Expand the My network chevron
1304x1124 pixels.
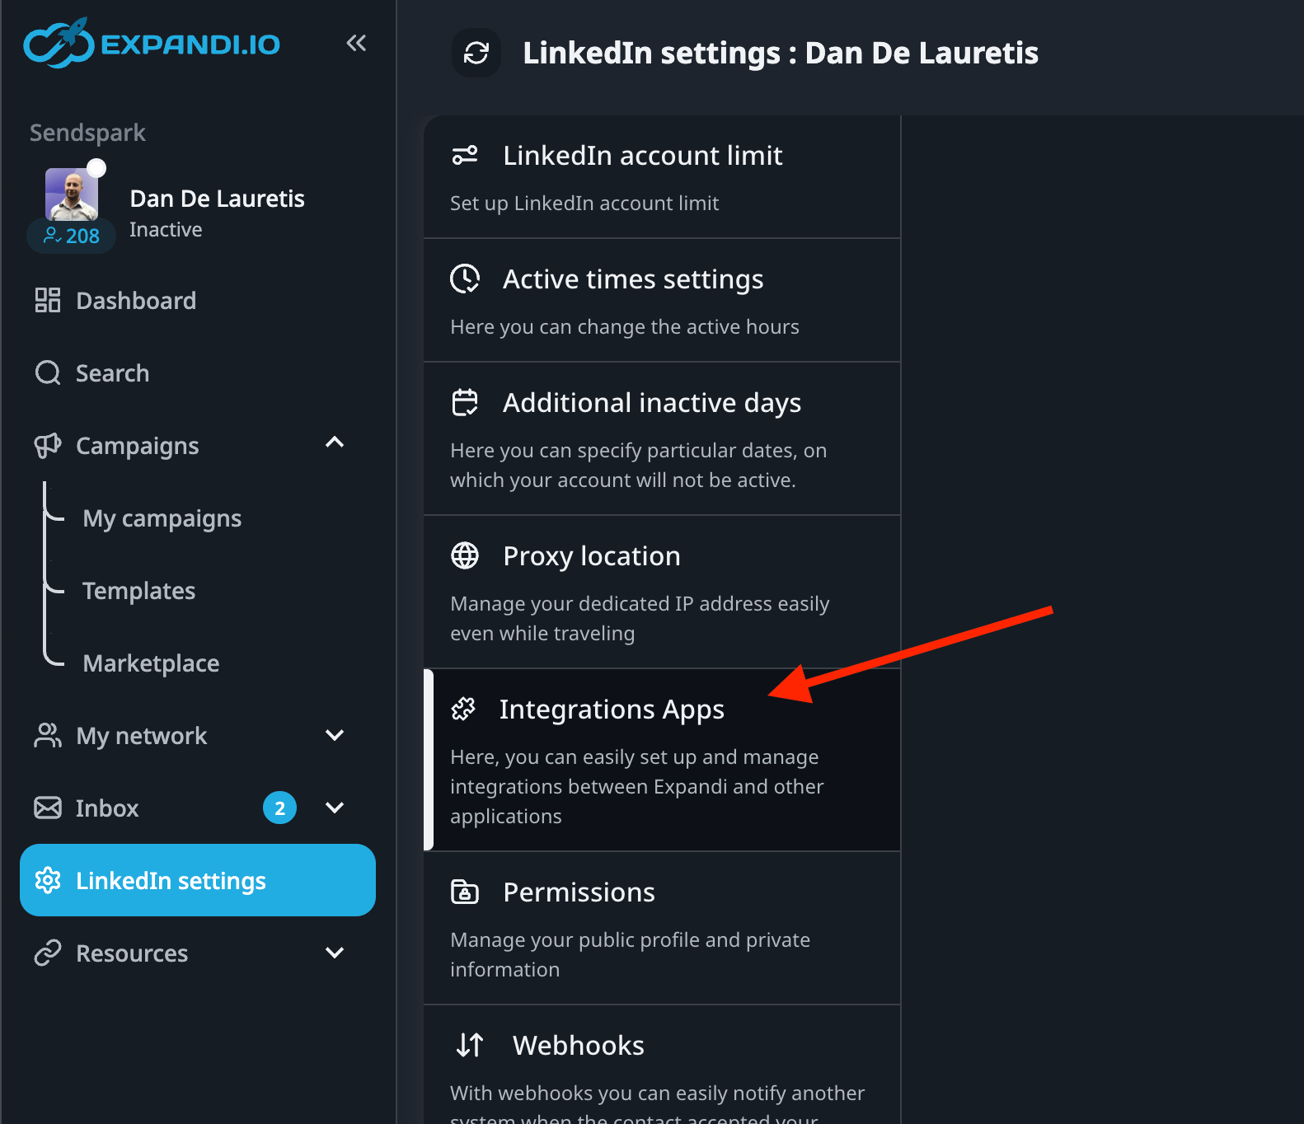point(335,735)
